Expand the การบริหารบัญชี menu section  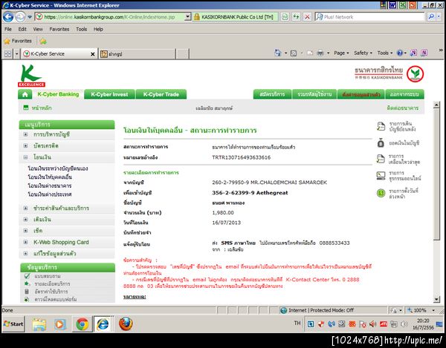25,134
